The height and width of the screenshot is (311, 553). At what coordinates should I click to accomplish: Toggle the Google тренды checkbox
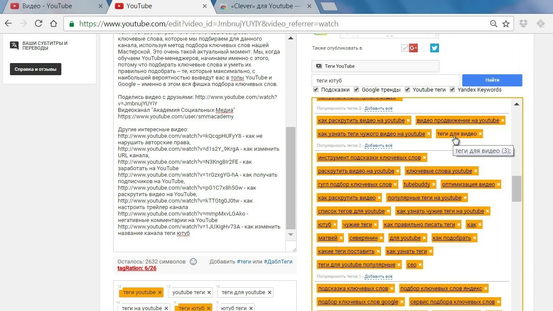coord(356,90)
